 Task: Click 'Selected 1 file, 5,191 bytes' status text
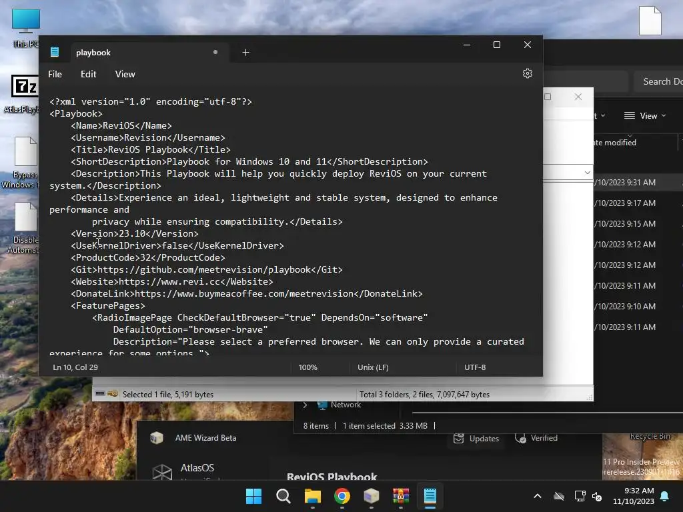coord(167,395)
